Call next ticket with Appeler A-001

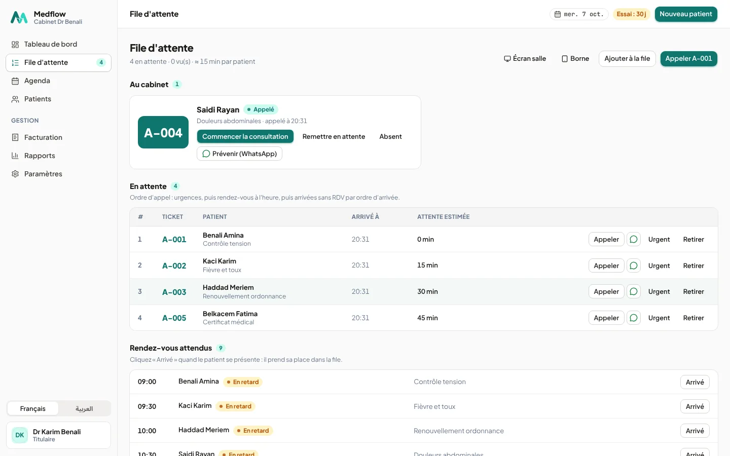click(688, 59)
